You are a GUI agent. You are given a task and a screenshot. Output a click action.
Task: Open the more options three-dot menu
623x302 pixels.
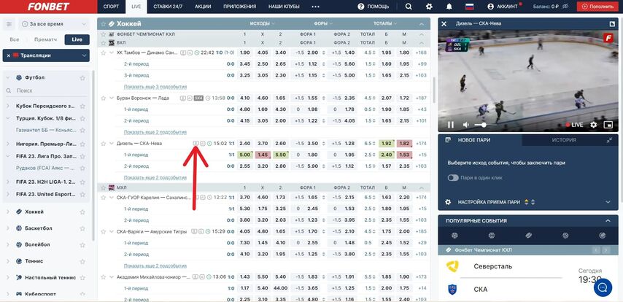315,7
